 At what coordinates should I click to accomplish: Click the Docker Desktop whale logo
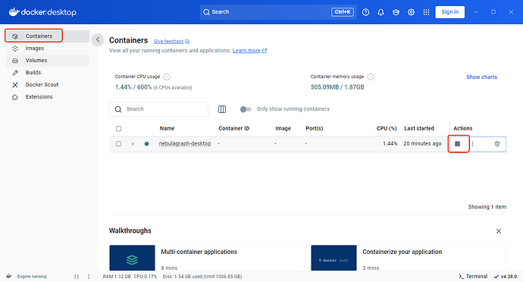coord(14,12)
